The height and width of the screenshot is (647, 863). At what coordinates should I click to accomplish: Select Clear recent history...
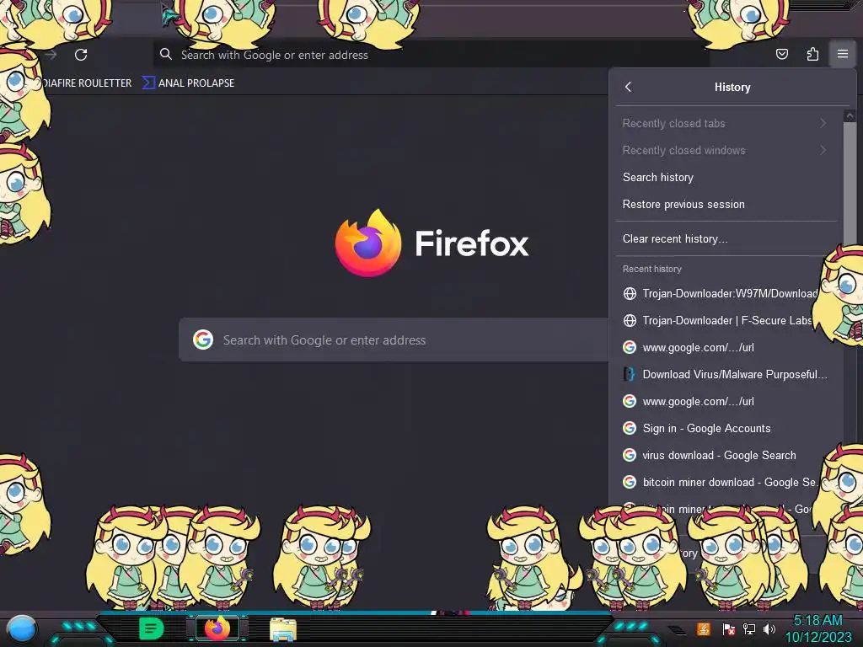point(726,238)
